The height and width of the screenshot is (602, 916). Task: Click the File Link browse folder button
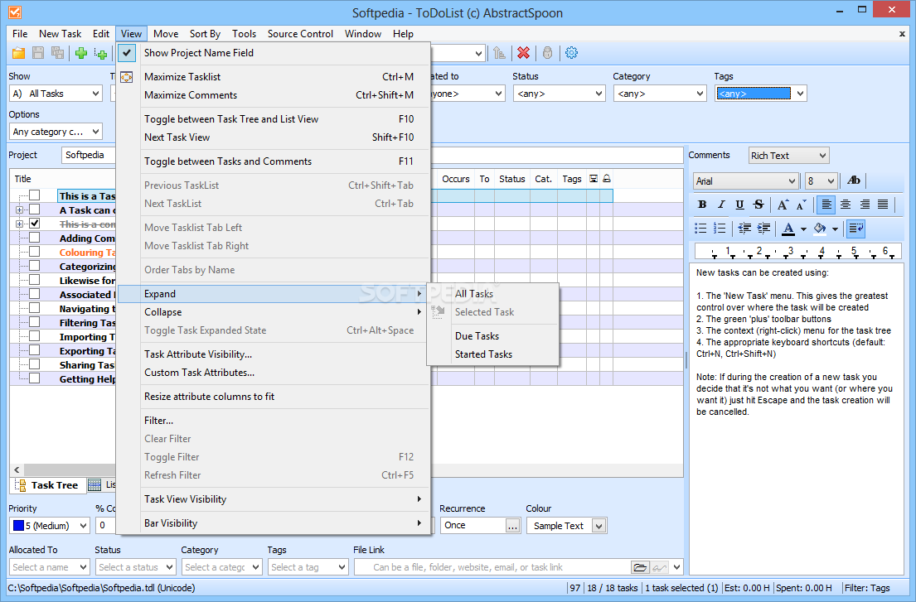640,567
